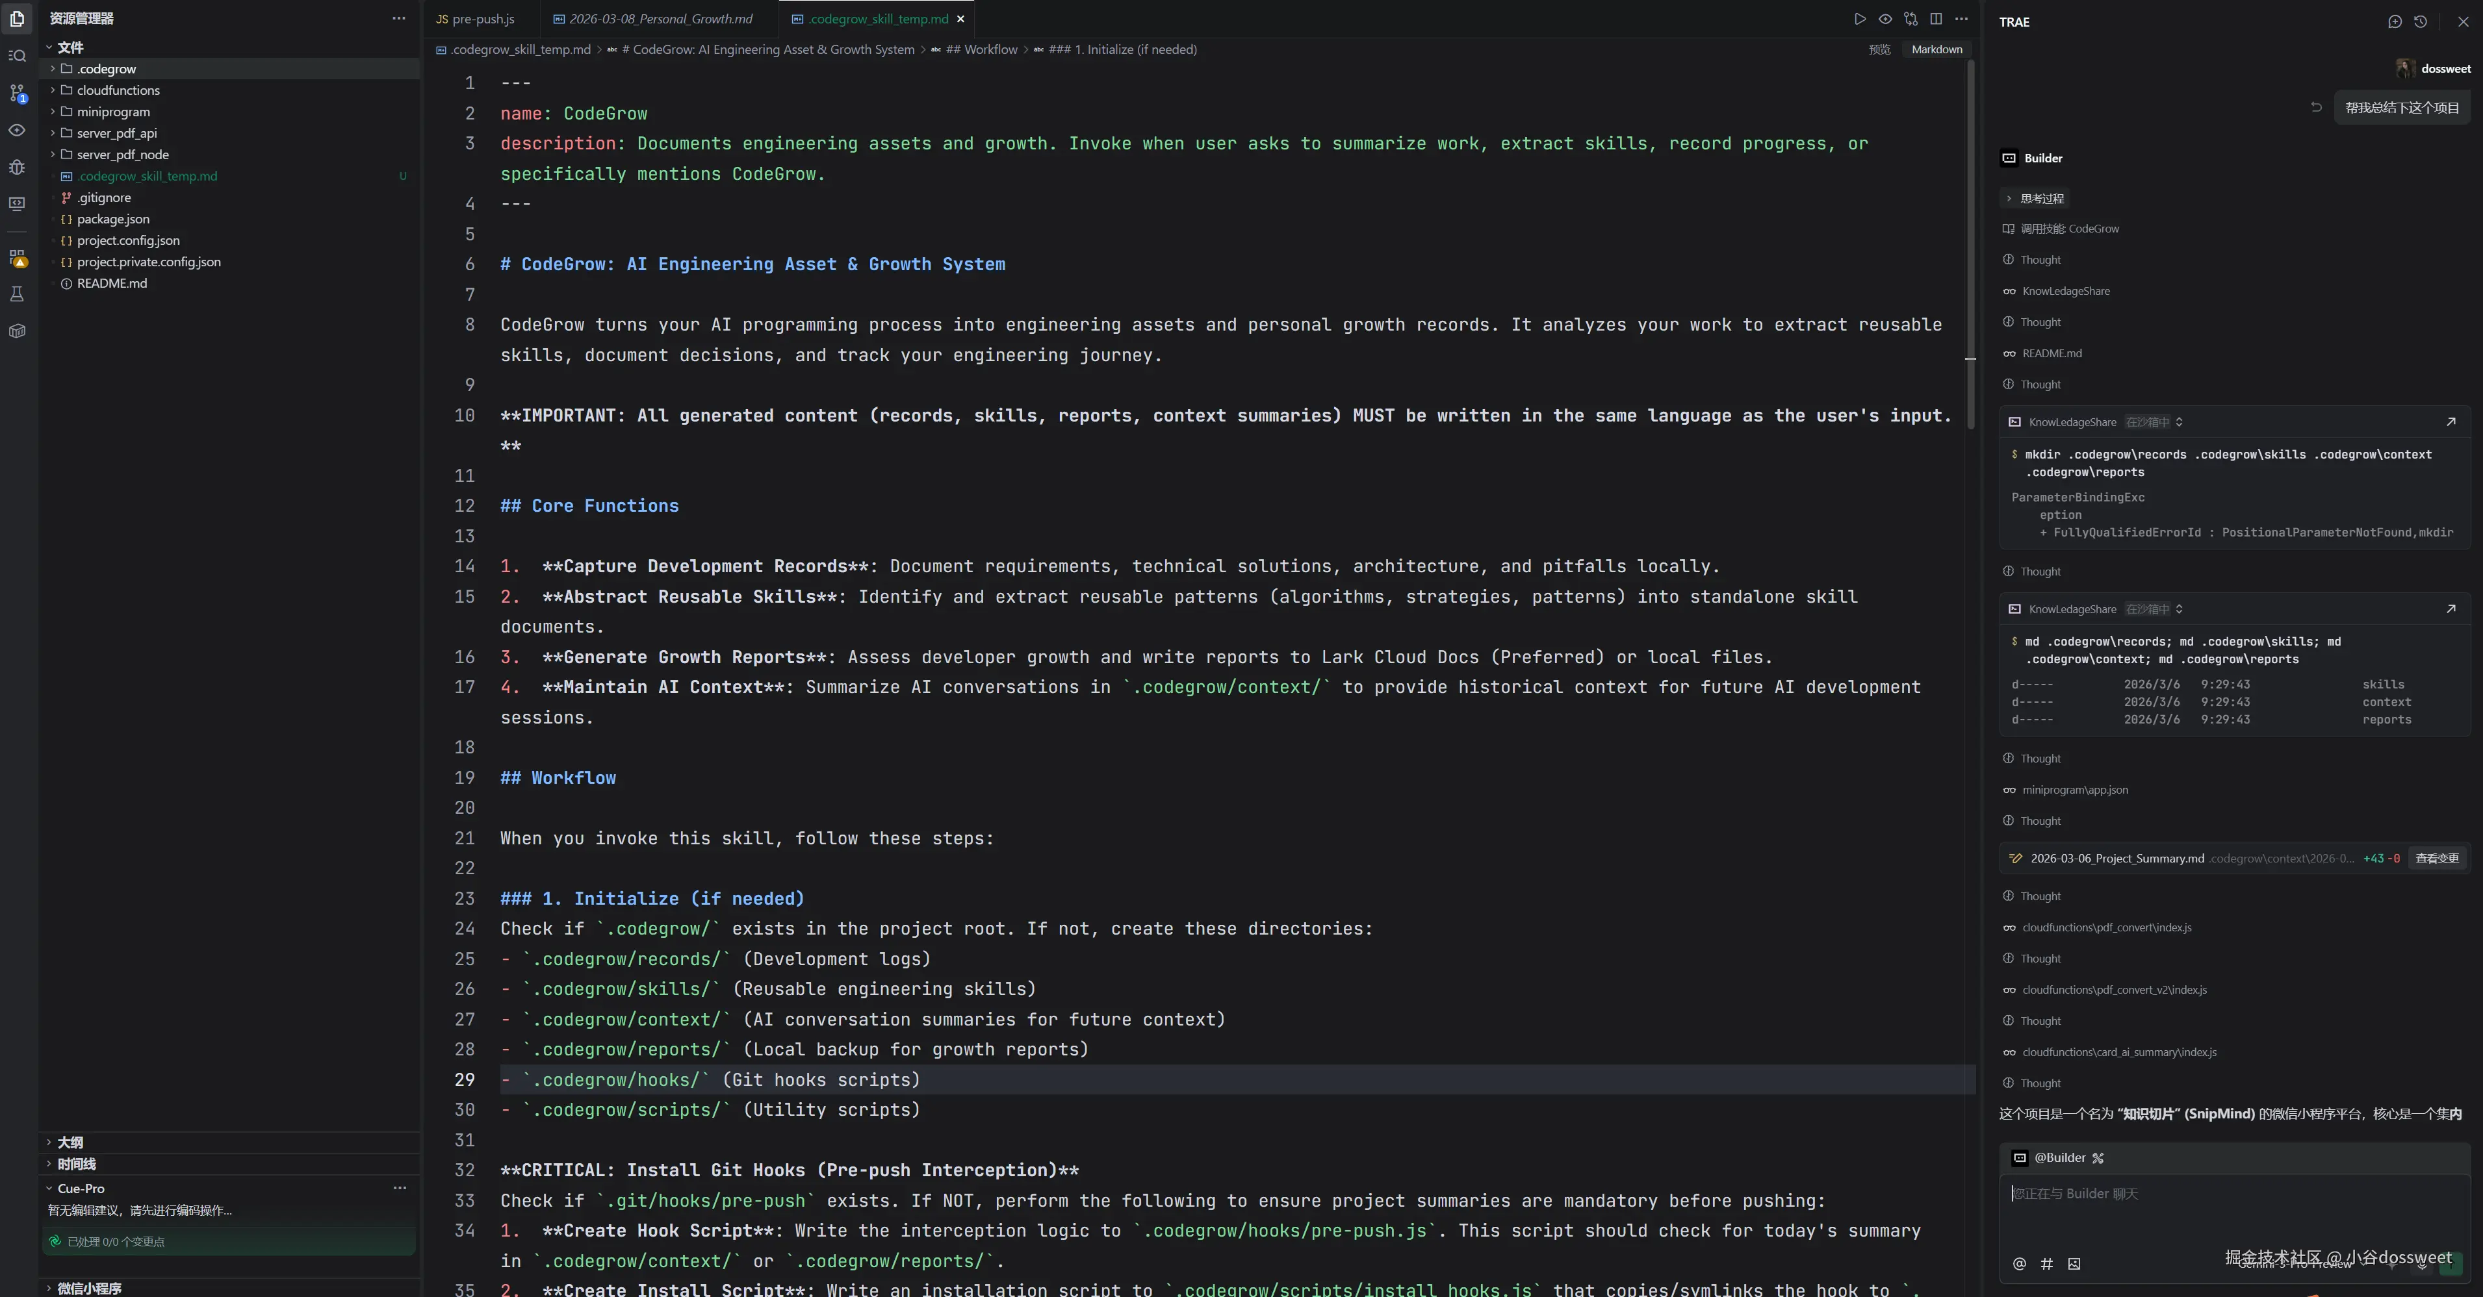The width and height of the screenshot is (2483, 1297).
Task: Click 查看变更 view changes button
Action: click(2436, 857)
